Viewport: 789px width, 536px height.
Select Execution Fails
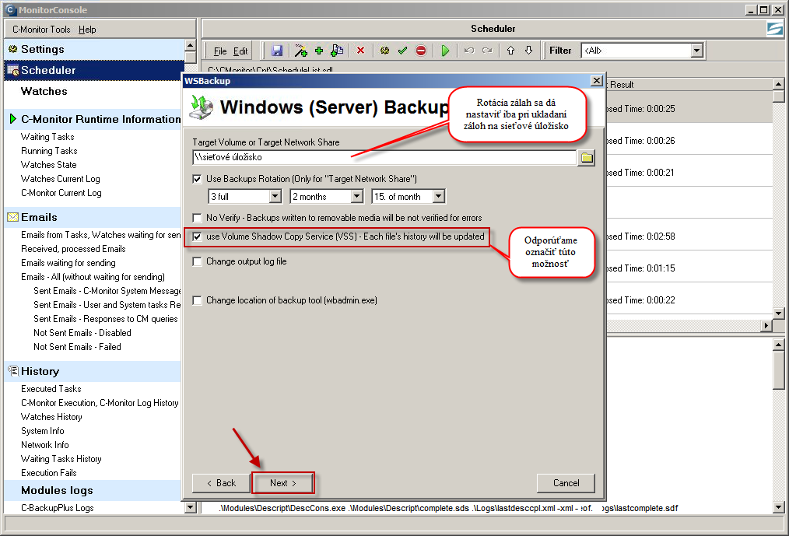tap(49, 473)
